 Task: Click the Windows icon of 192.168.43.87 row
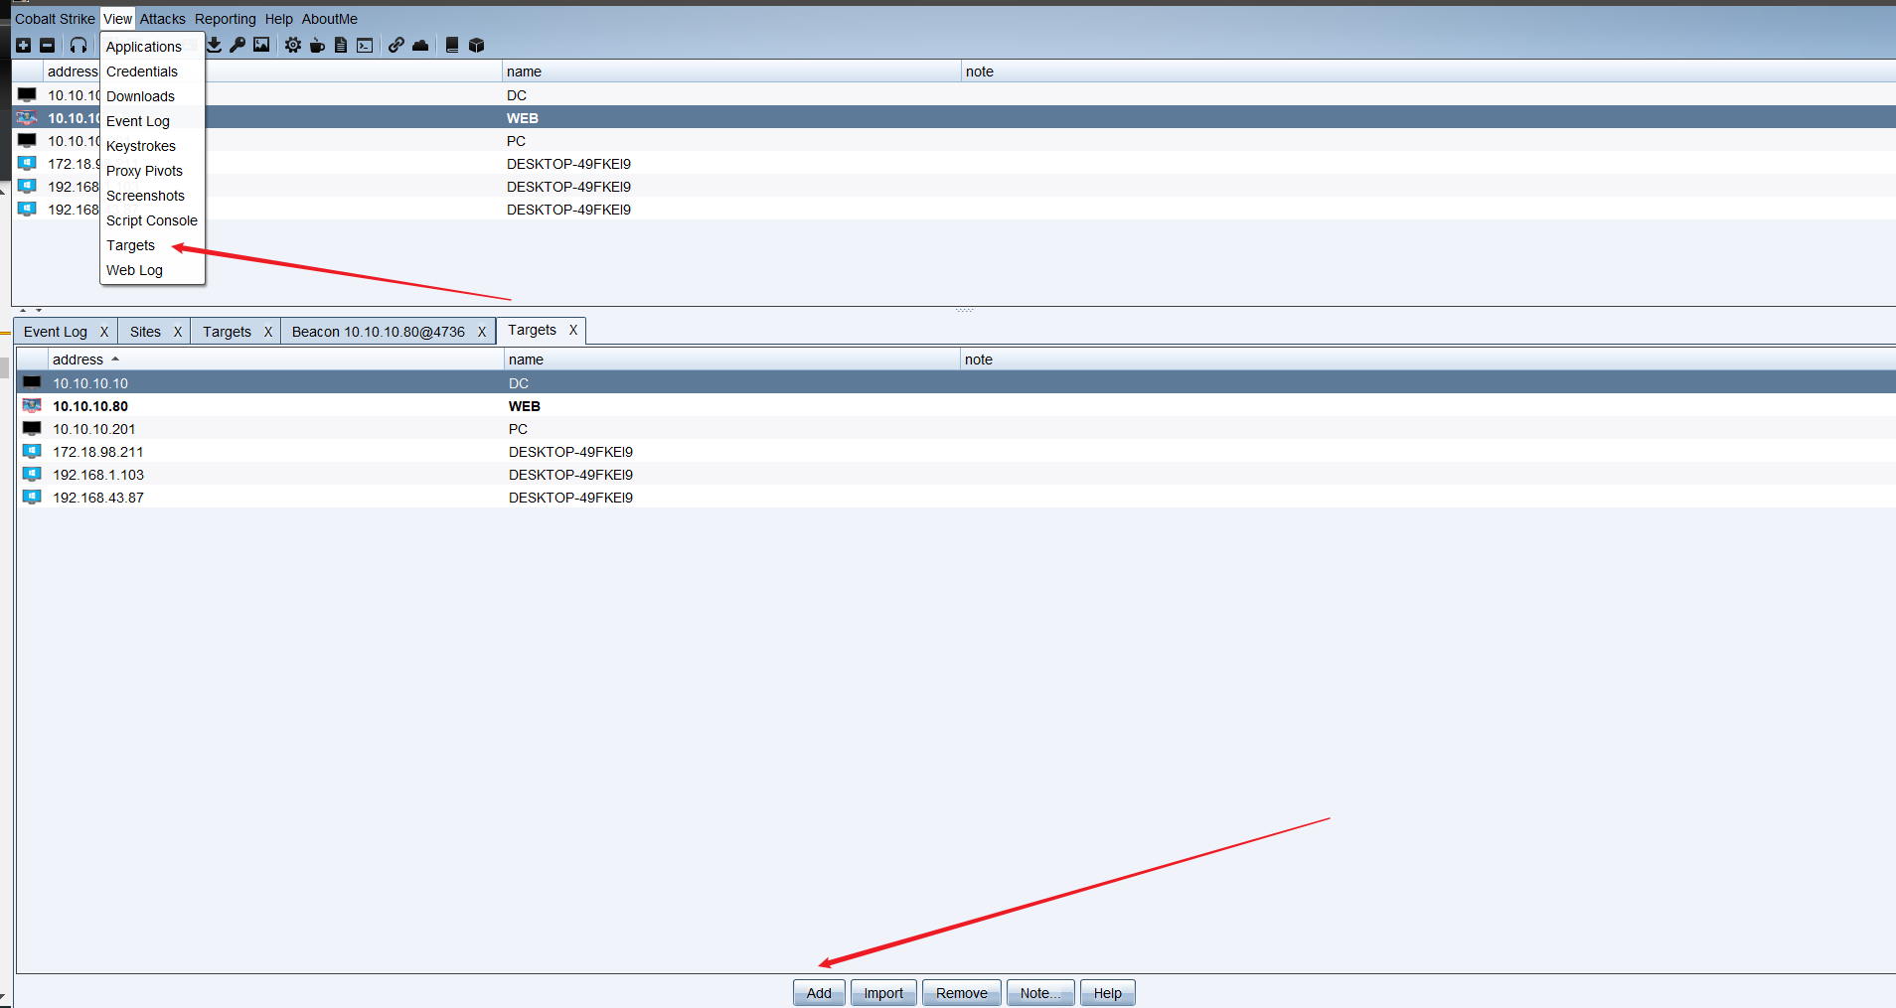(32, 497)
